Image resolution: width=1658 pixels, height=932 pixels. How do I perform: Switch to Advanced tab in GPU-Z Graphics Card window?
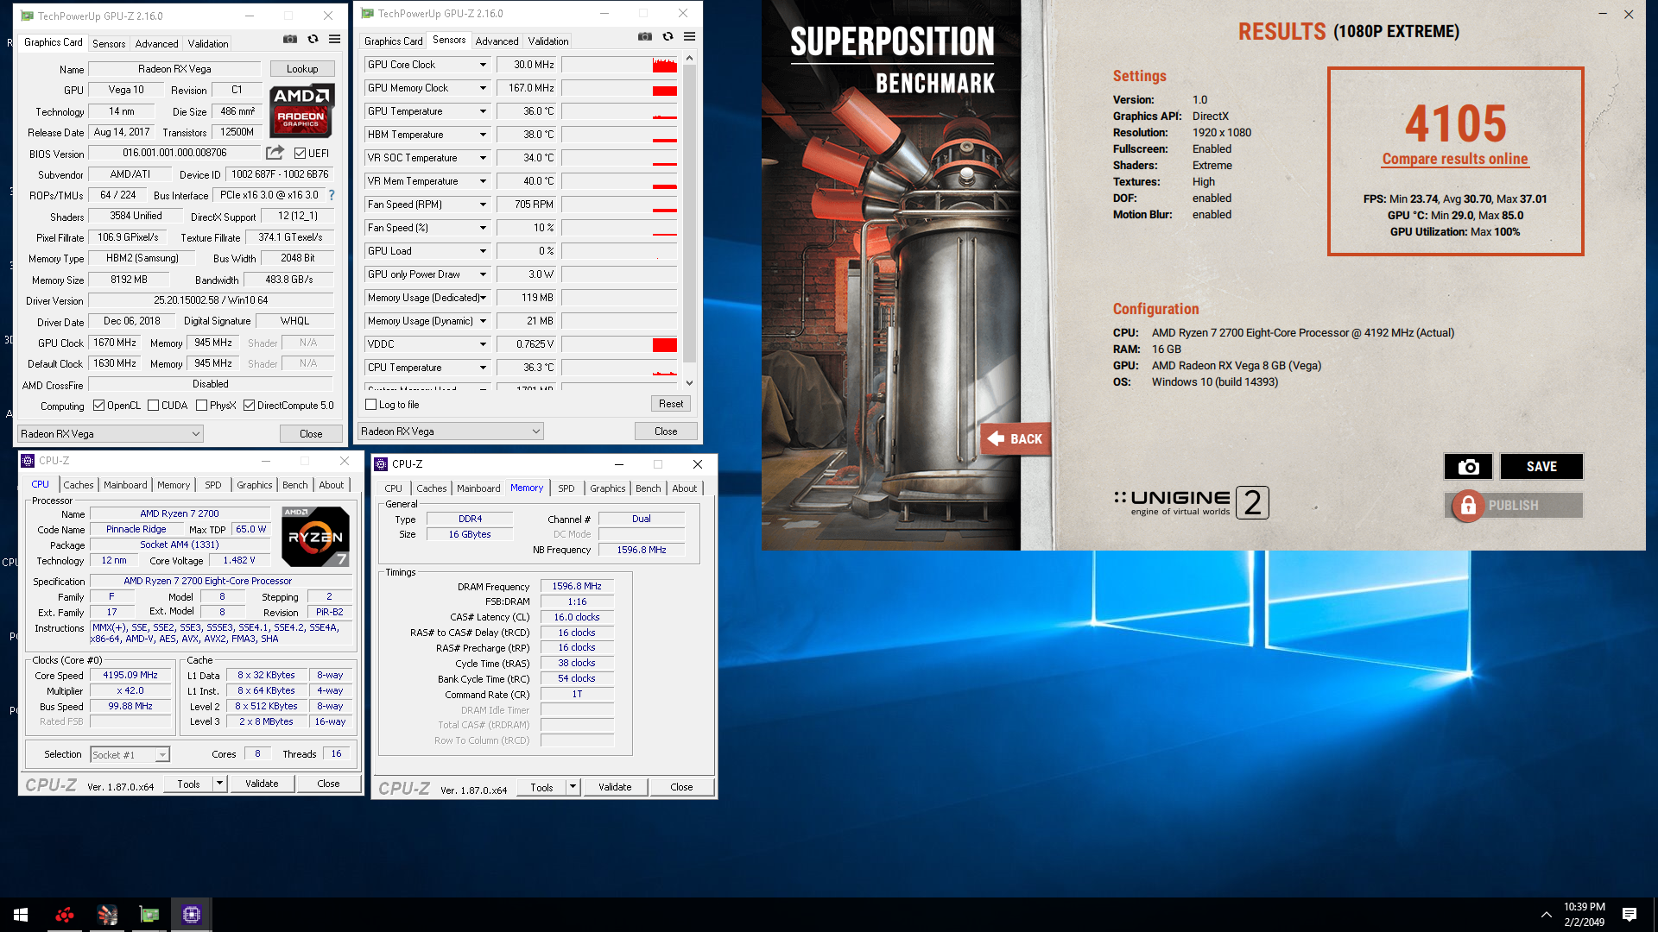pyautogui.click(x=156, y=43)
